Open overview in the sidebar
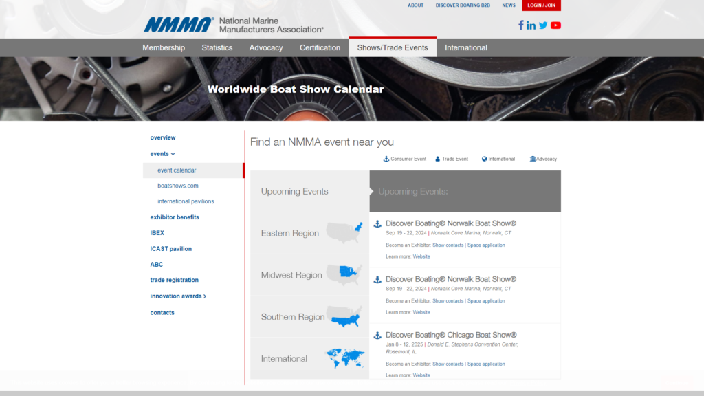This screenshot has width=704, height=396. [x=162, y=137]
